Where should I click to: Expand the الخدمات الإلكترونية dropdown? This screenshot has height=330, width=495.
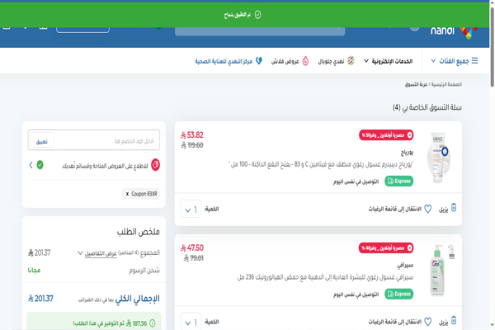coord(389,61)
